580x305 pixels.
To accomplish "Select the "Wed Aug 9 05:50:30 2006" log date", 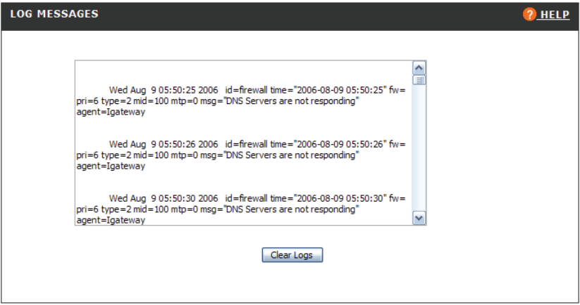I will [x=163, y=198].
